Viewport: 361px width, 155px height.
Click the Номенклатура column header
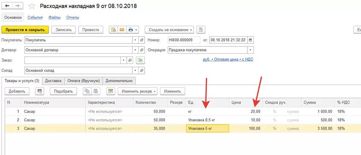pos(53,103)
